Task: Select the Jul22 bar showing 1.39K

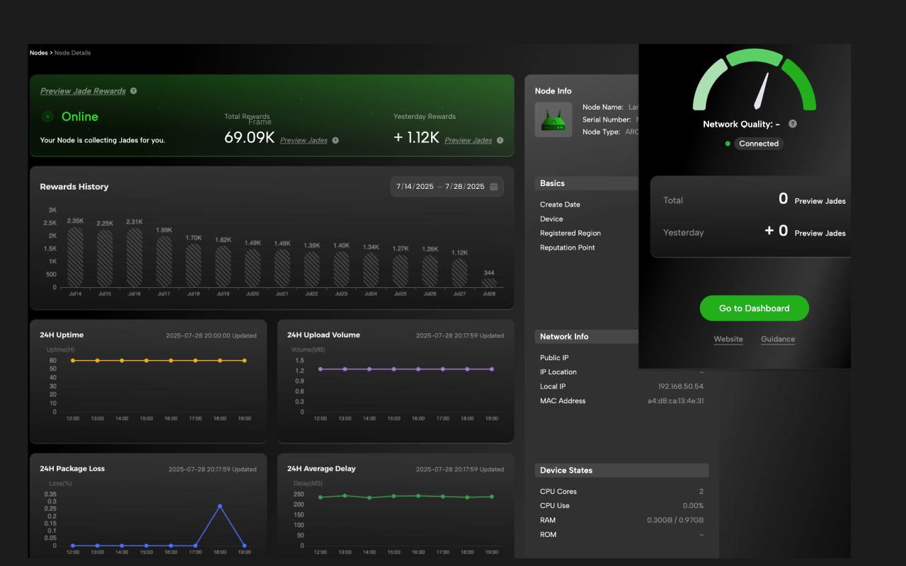Action: [x=312, y=270]
